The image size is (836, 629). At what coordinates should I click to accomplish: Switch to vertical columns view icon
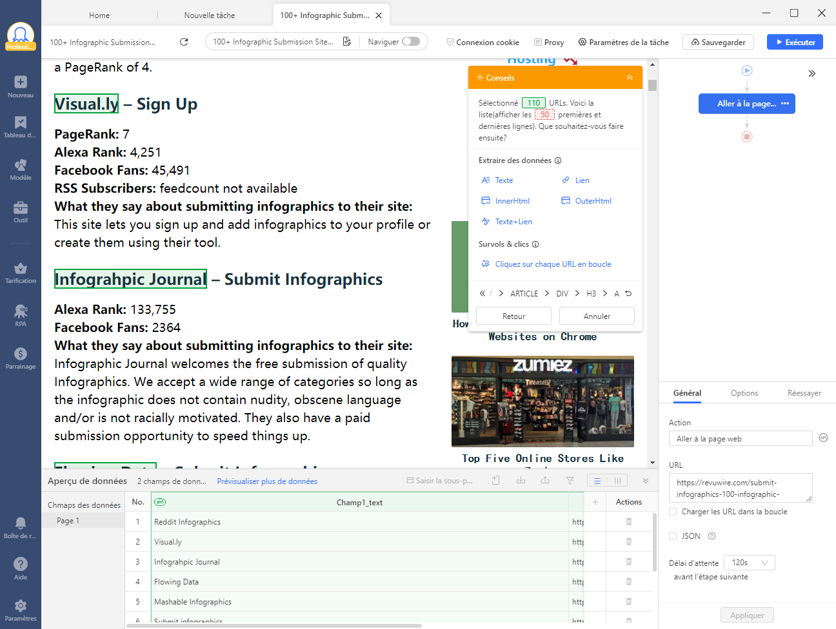click(x=617, y=481)
